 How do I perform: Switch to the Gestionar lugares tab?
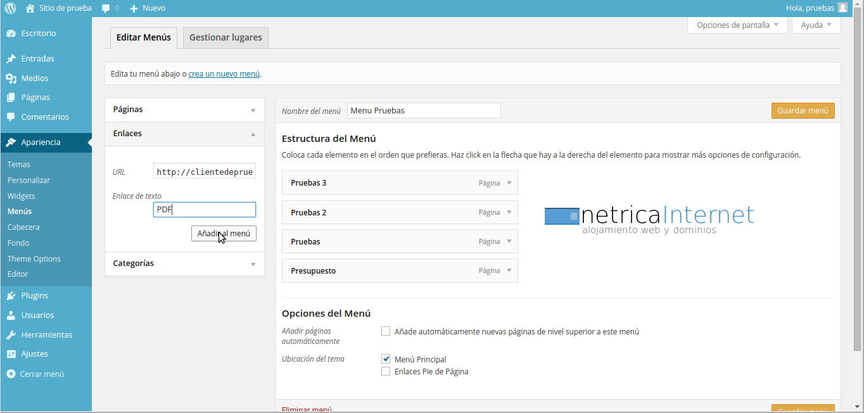pos(226,38)
